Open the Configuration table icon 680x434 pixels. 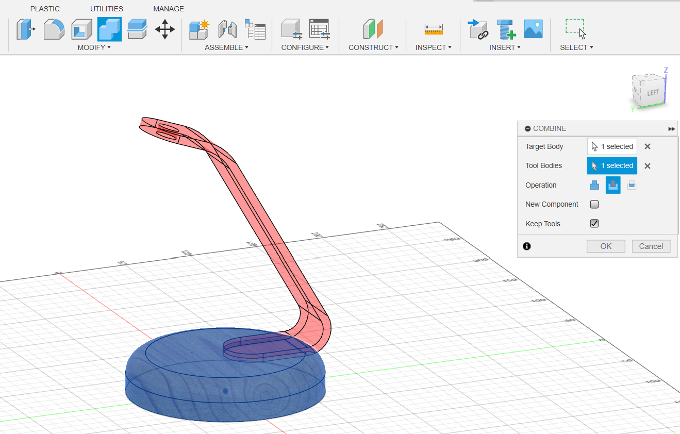[x=320, y=29]
